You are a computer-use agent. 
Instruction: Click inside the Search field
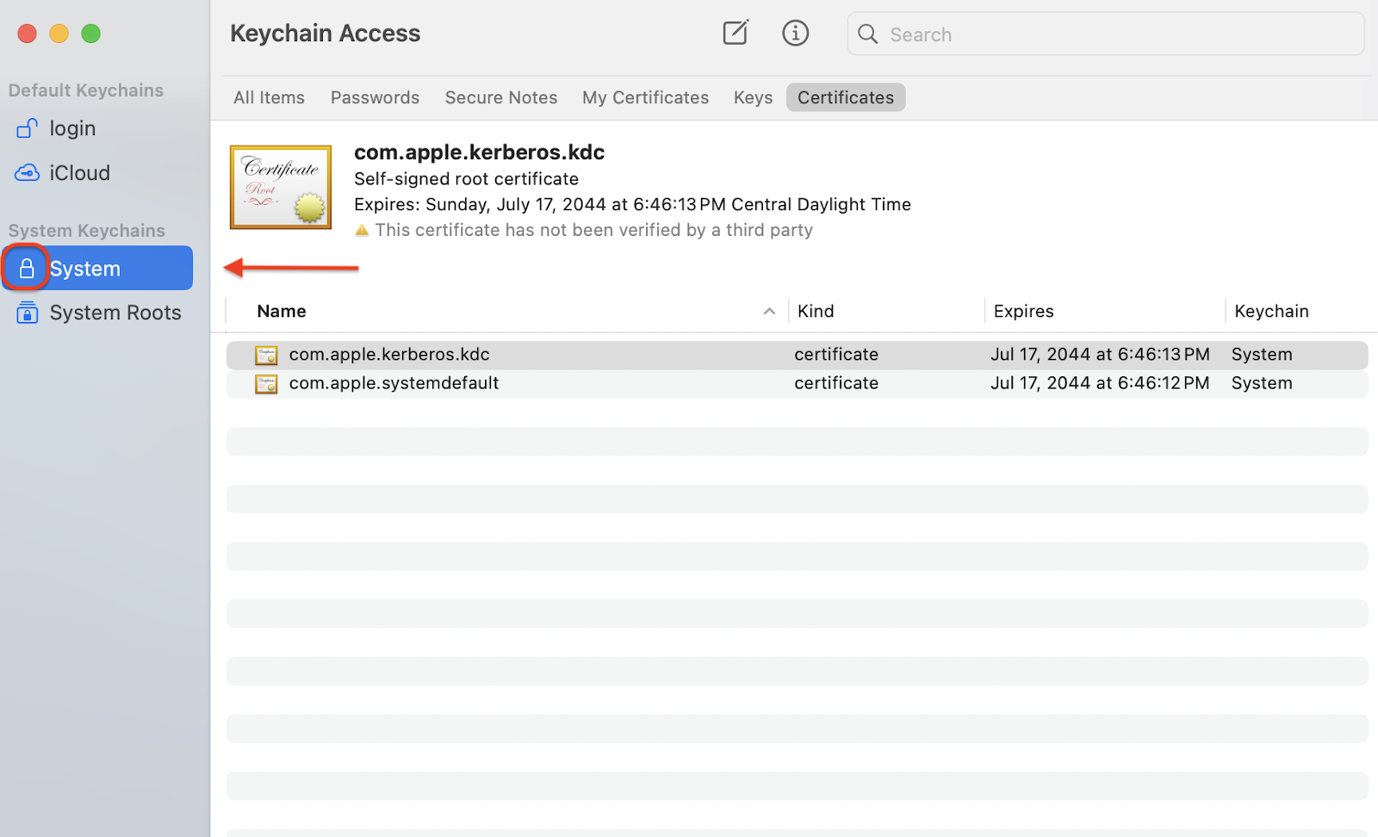(1106, 34)
